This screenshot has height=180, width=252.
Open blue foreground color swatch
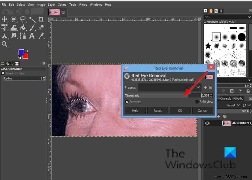pyautogui.click(x=21, y=52)
